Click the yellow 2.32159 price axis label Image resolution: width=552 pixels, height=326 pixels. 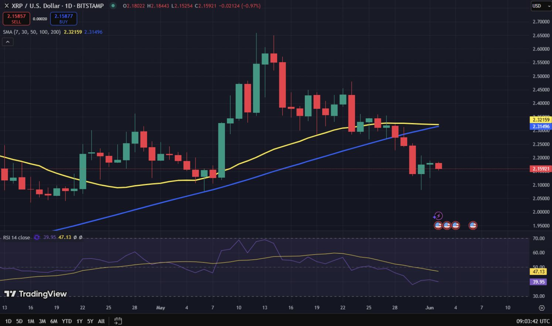tap(541, 120)
